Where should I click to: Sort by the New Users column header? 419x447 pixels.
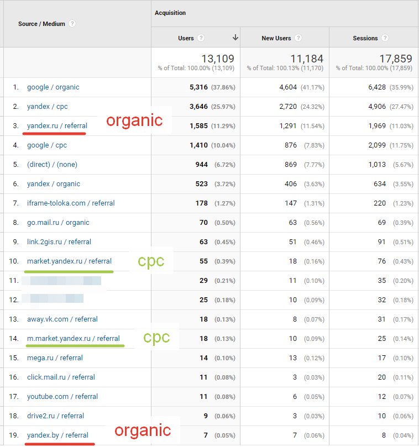coord(276,38)
